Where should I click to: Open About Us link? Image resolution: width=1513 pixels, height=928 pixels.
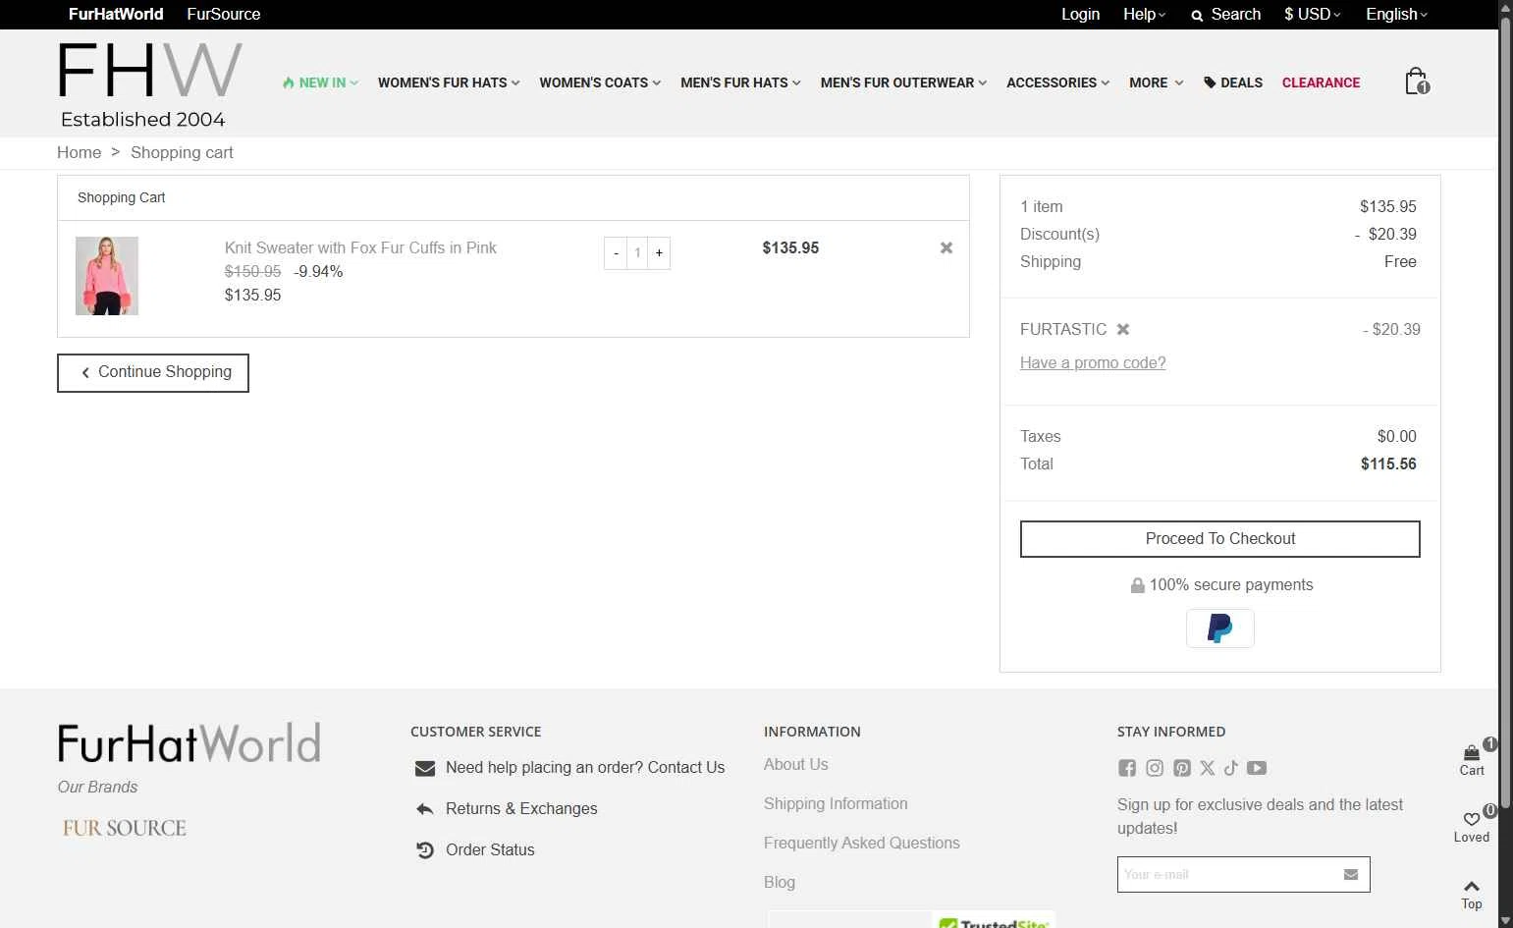click(x=796, y=764)
